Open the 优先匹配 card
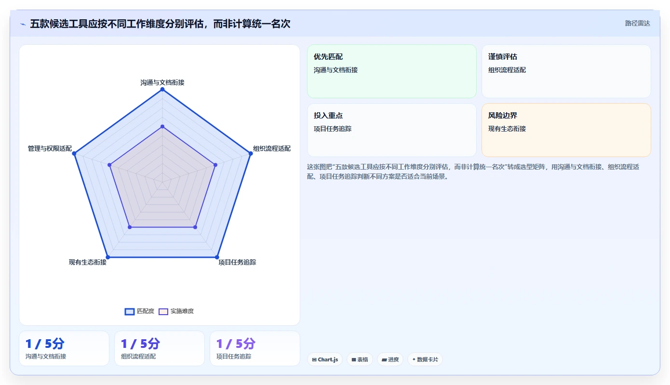This screenshot has width=670, height=385. pyautogui.click(x=392, y=71)
